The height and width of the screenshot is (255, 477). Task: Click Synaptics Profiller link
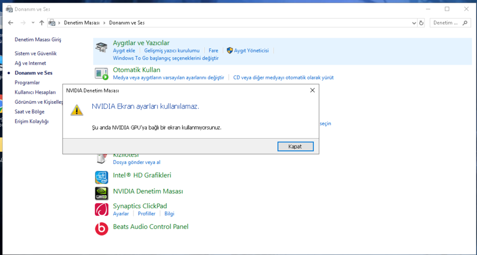pyautogui.click(x=147, y=214)
